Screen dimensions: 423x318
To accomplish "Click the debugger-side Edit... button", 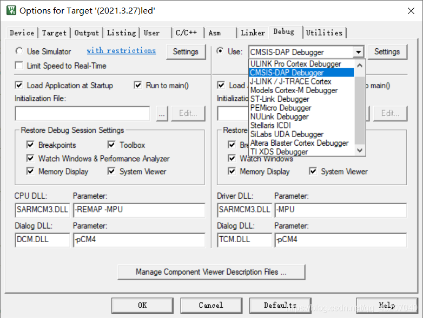I will point(390,113).
